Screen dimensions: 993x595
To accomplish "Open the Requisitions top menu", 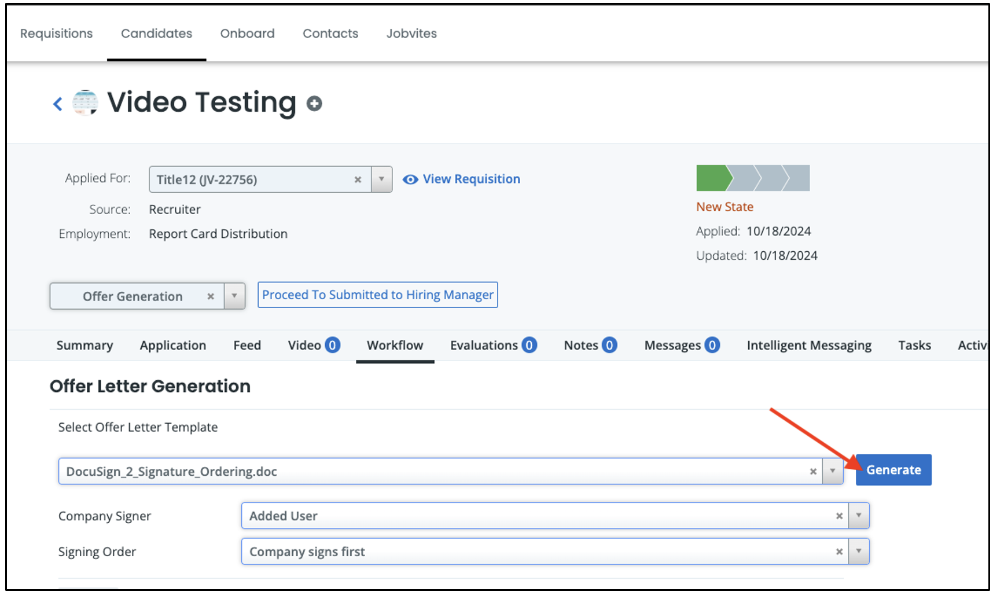I will [x=56, y=34].
